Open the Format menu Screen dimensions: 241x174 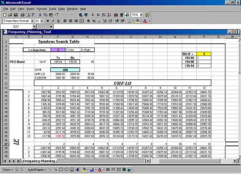[41, 9]
